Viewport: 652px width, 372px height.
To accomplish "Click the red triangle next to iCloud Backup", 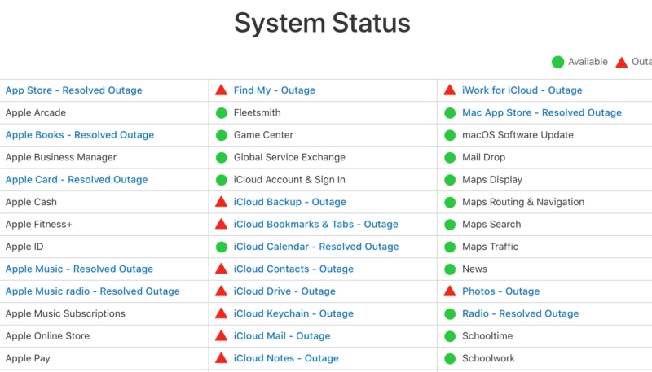I will click(x=221, y=202).
